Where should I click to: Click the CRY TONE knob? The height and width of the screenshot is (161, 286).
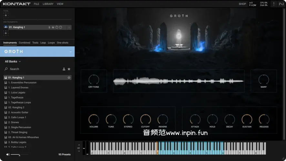(94, 79)
